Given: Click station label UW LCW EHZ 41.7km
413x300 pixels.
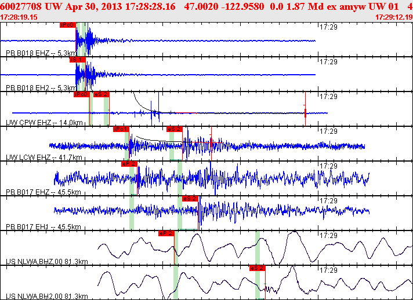Looking at the screenshot, I should [44, 157].
